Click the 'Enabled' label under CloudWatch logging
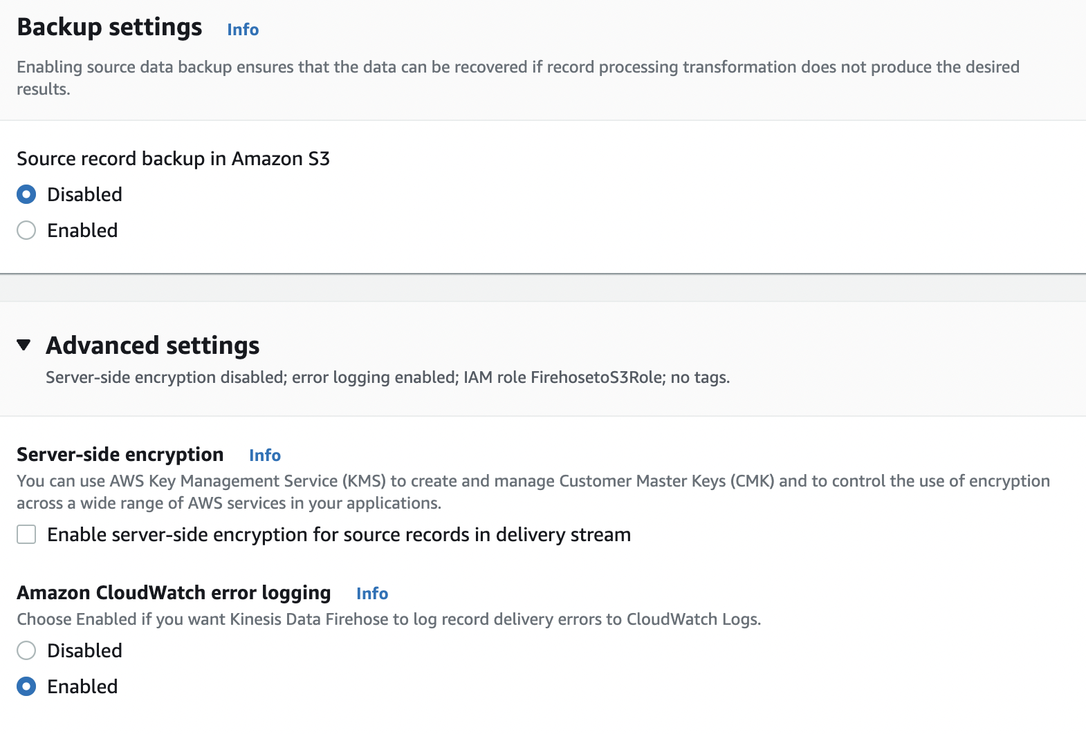This screenshot has height=734, width=1086. point(82,687)
